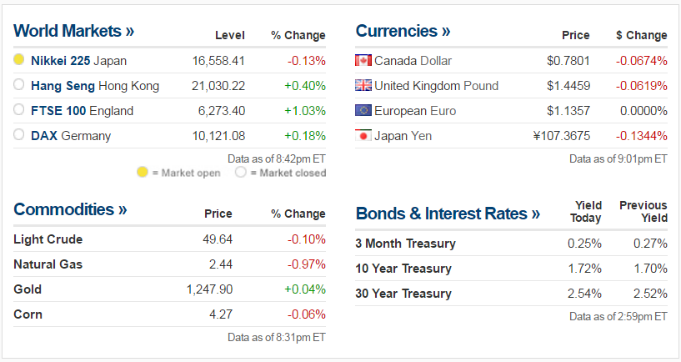The width and height of the screenshot is (681, 362).
Task: Click the Nikkei 225 market open indicator
Action: coord(19,60)
